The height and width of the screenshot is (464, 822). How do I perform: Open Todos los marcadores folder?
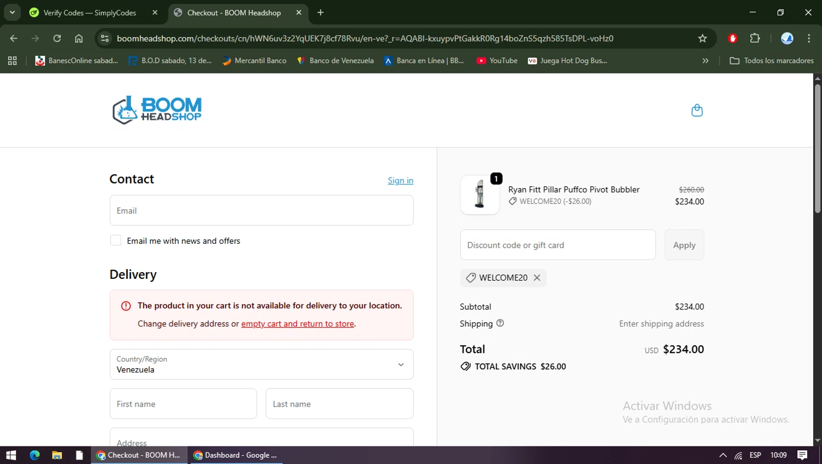(772, 61)
